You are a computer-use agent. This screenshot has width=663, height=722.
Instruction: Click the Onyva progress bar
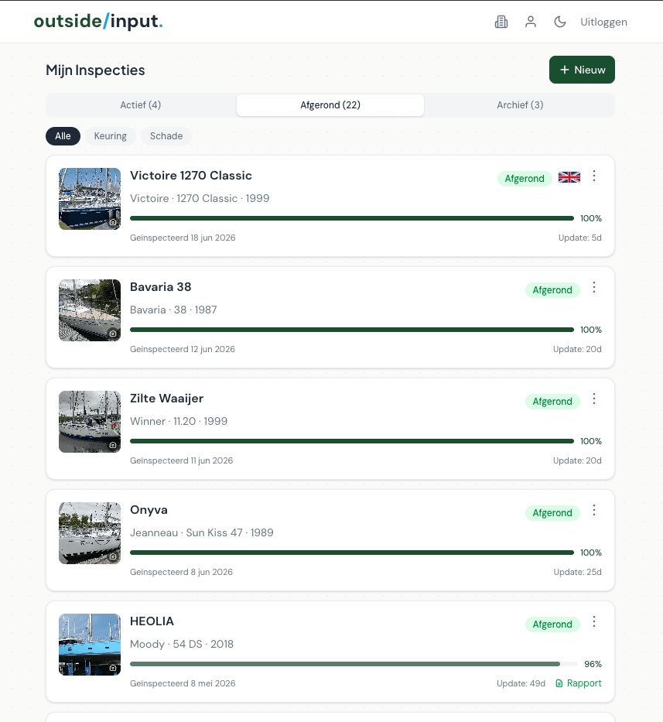352,553
